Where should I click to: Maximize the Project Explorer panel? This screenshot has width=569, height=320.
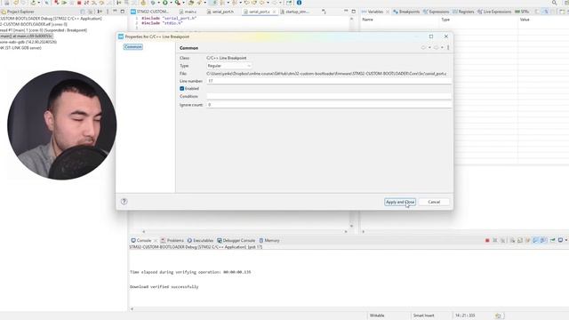point(123,12)
